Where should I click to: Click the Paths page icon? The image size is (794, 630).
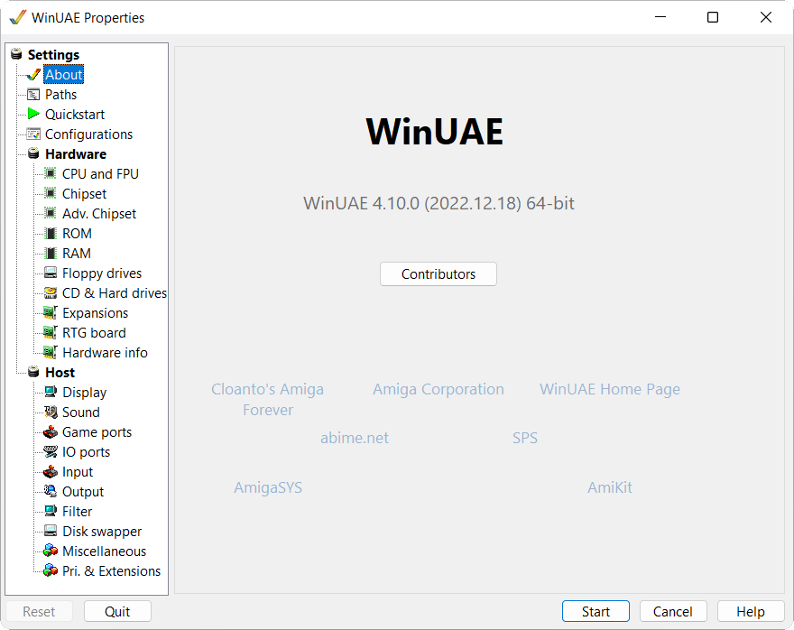pyautogui.click(x=33, y=95)
